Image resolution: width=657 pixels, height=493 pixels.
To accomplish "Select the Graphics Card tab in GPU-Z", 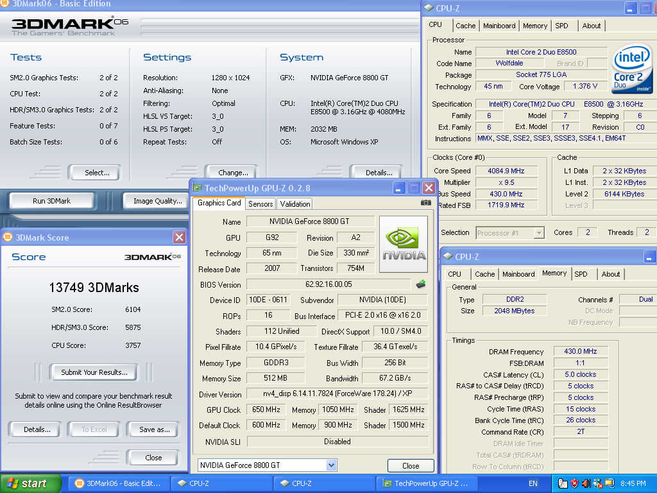I will point(219,203).
